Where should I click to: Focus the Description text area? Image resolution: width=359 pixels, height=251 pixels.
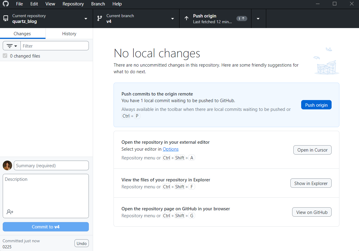45,196
